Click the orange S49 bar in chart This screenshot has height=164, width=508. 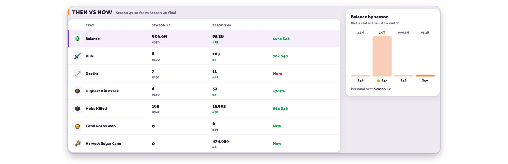[425, 76]
